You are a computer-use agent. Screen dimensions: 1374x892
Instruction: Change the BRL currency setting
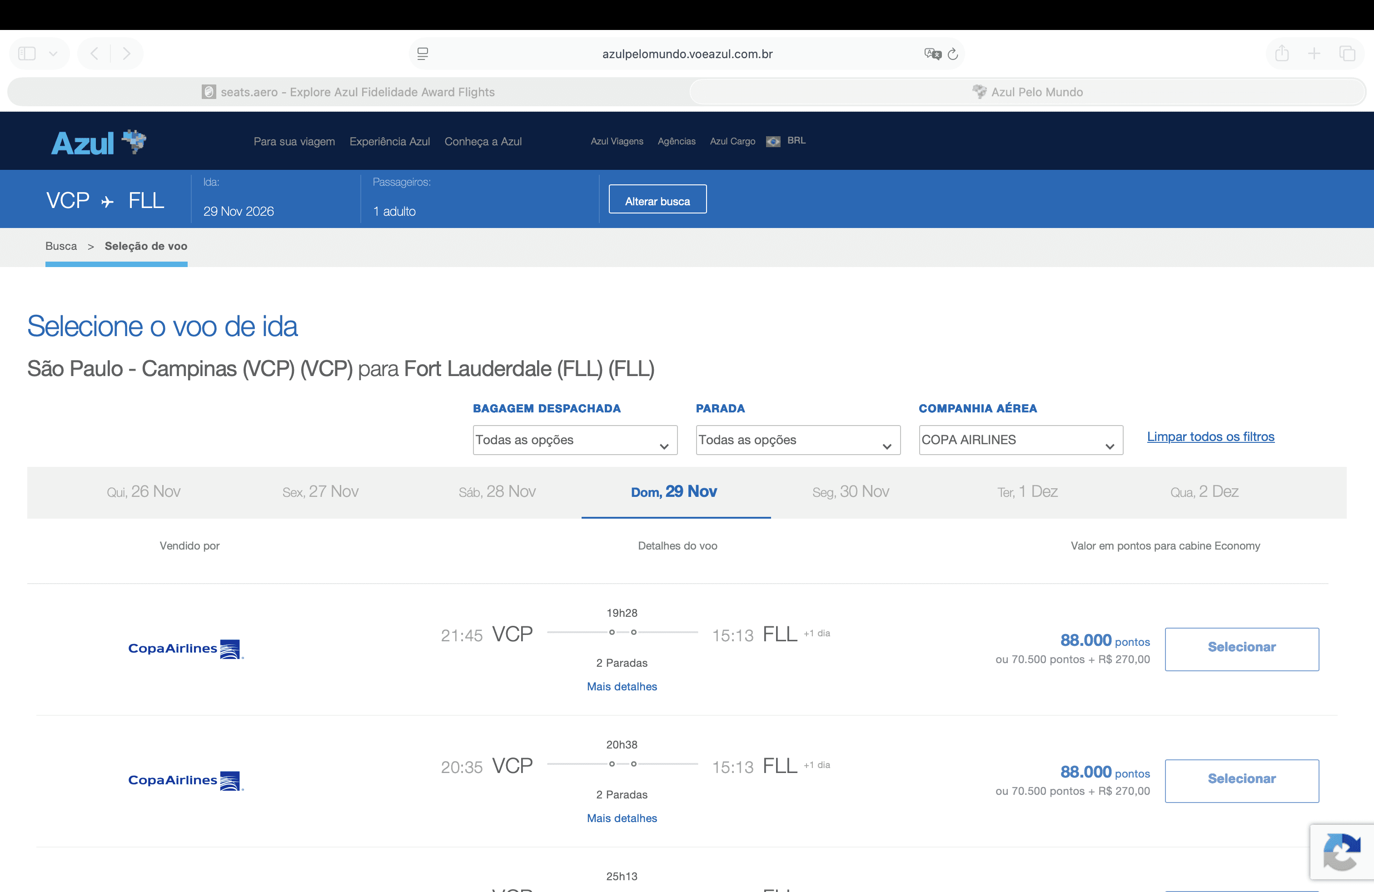(x=796, y=140)
